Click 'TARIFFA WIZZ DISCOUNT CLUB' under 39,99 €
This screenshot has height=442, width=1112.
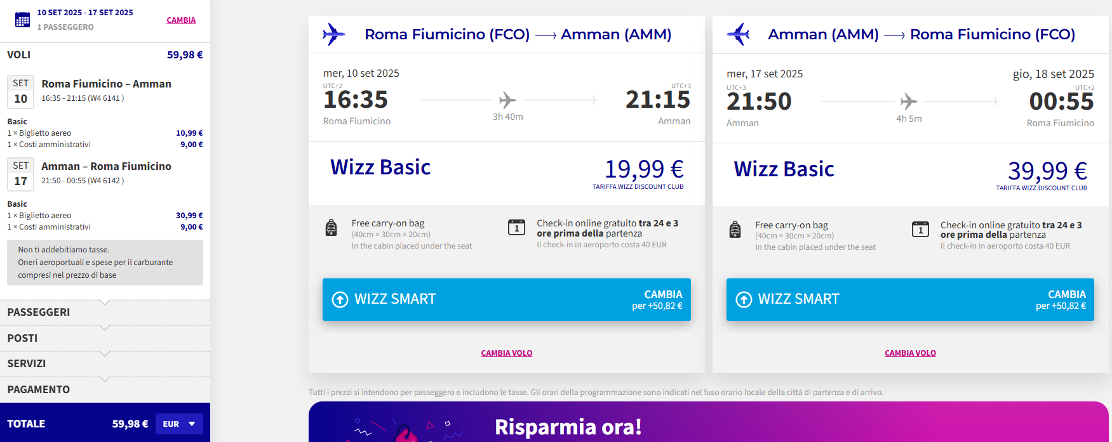1042,188
